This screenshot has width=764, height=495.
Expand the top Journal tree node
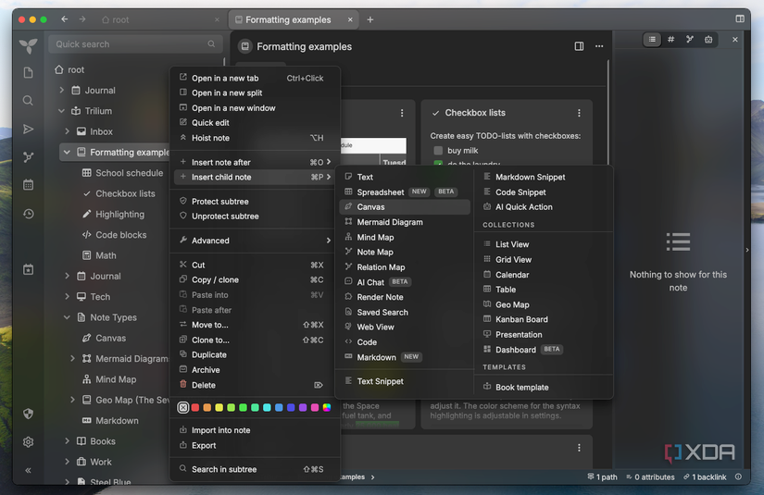[61, 90]
